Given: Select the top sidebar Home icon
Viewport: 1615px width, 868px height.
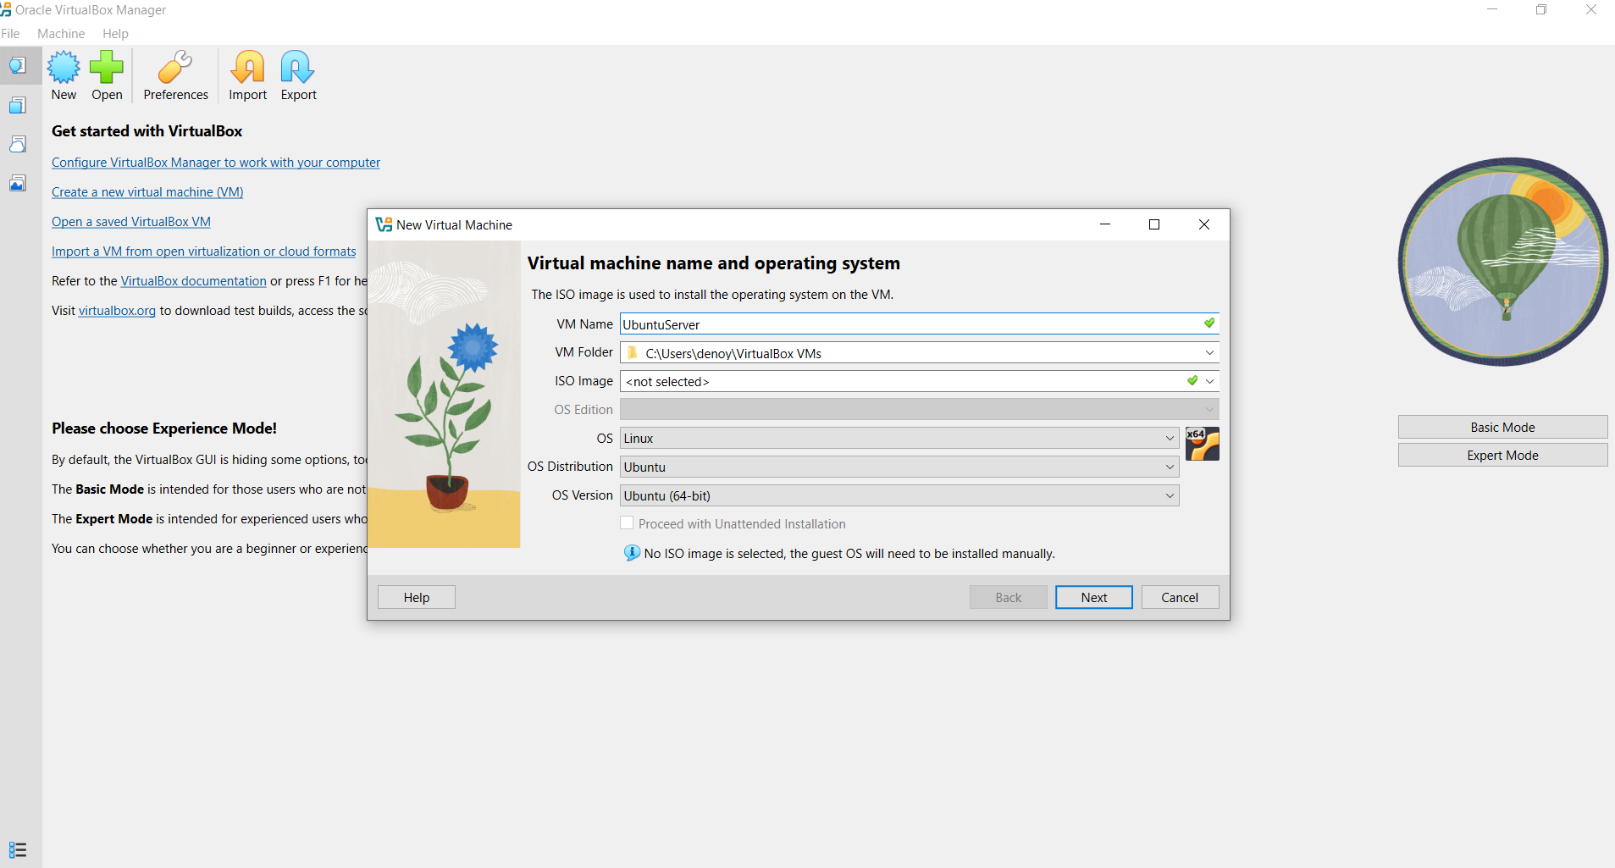Looking at the screenshot, I should 18,66.
